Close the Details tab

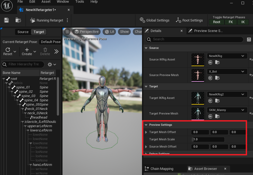(x=182, y=31)
